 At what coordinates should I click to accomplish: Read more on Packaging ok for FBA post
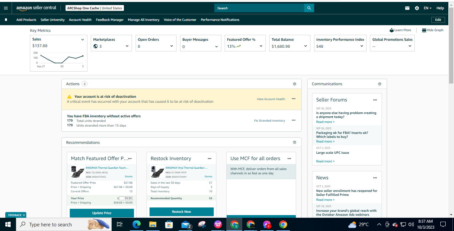click(x=325, y=142)
